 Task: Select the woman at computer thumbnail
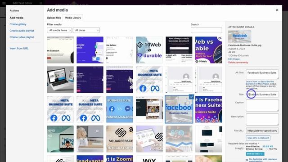click(x=90, y=139)
